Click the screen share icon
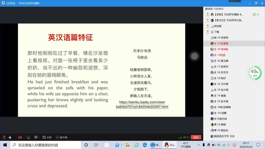265x149 pixels. tap(28, 137)
